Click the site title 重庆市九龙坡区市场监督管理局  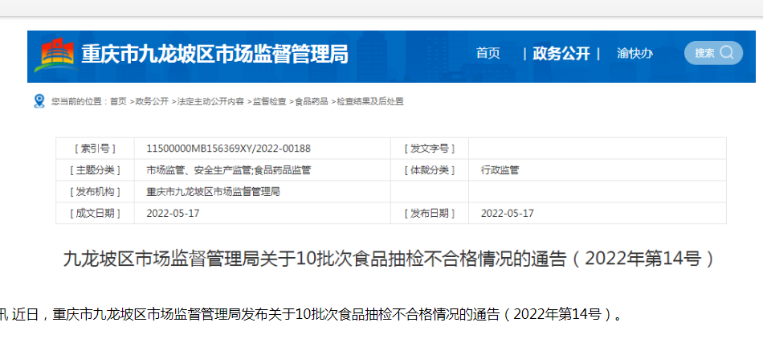pos(214,55)
